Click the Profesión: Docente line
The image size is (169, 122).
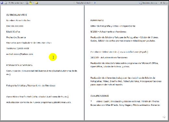pos(16,37)
